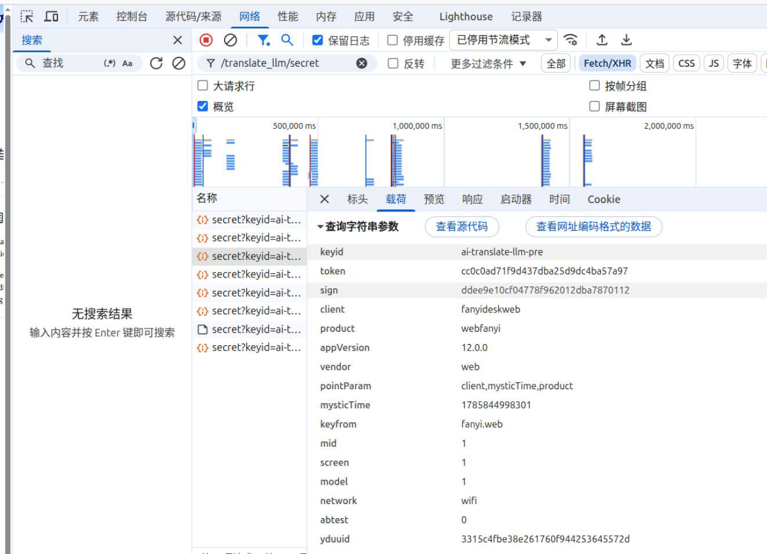The image size is (767, 554).
Task: Click the 查看源代码 button
Action: (x=462, y=227)
